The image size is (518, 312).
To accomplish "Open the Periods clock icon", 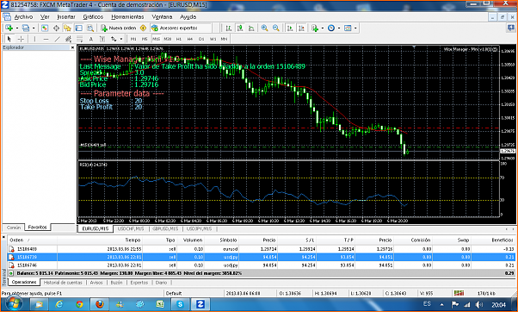I will coord(331,28).
